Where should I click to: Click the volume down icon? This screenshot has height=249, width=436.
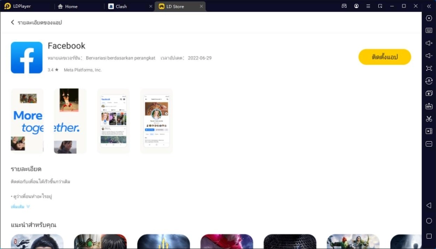(x=429, y=56)
